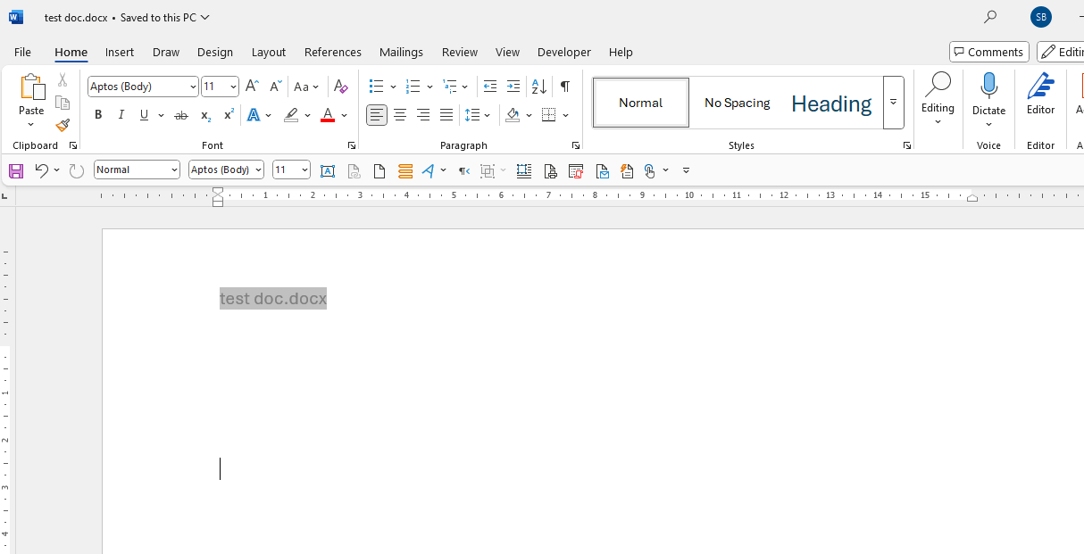Toggle Italic formatting
This screenshot has width=1084, height=554.
(121, 115)
